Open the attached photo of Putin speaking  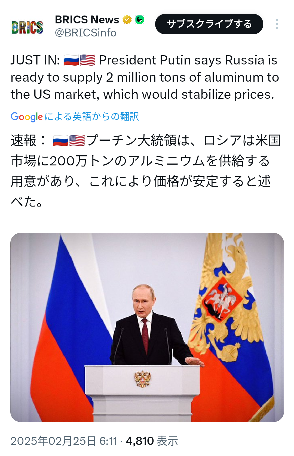pyautogui.click(x=147, y=327)
